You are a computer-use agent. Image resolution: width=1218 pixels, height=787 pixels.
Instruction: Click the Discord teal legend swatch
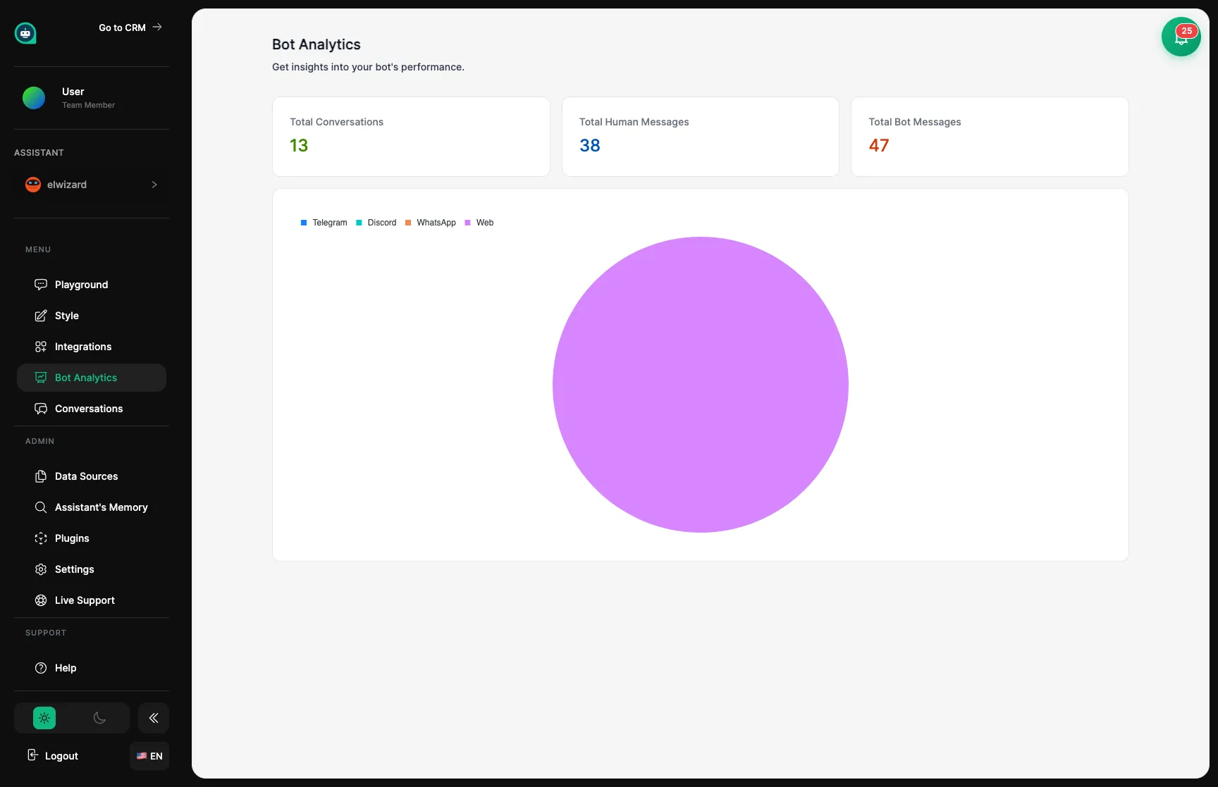pyautogui.click(x=359, y=223)
